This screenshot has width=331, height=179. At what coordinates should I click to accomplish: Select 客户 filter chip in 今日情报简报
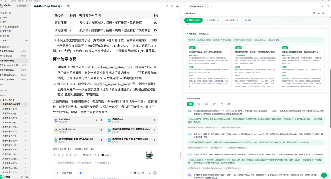coord(215,104)
